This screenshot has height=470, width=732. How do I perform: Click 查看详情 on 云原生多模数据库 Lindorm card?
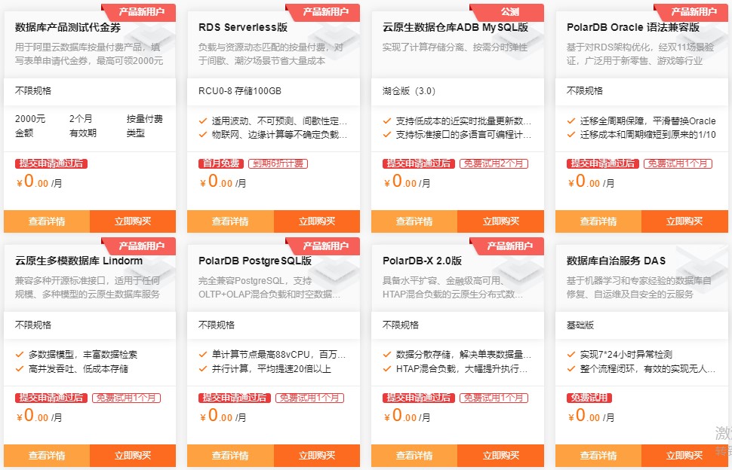click(44, 456)
